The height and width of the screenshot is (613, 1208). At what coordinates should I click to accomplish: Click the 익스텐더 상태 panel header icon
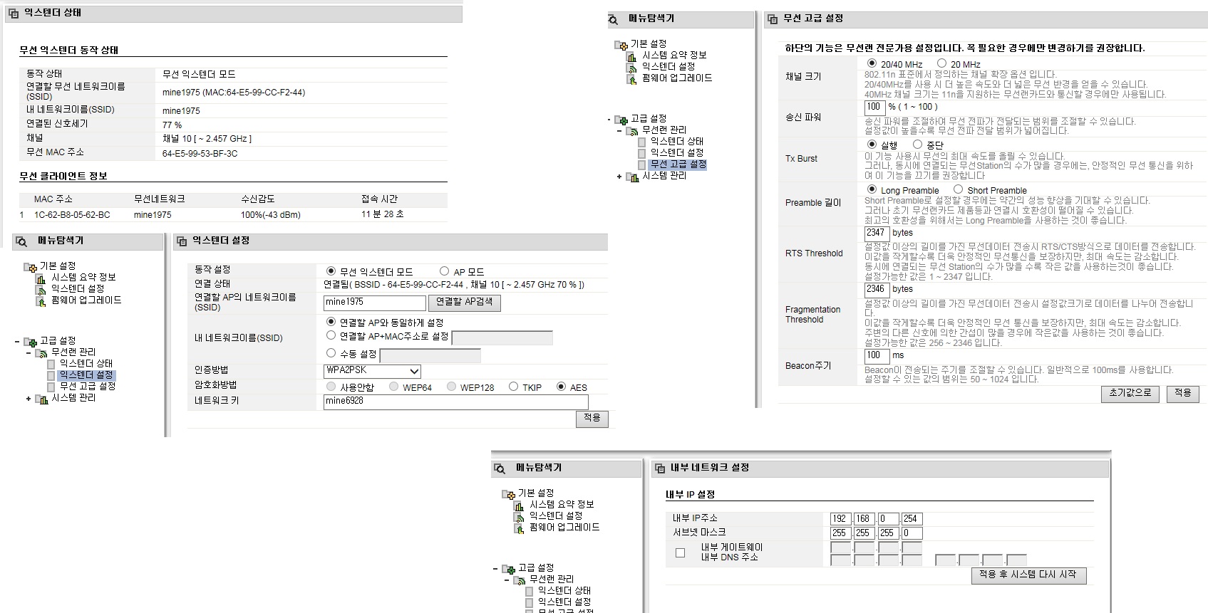click(13, 13)
